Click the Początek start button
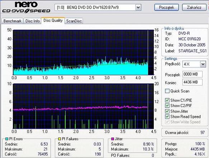Image resolution: width=209 pixels, height=158 pixels. 166,7
